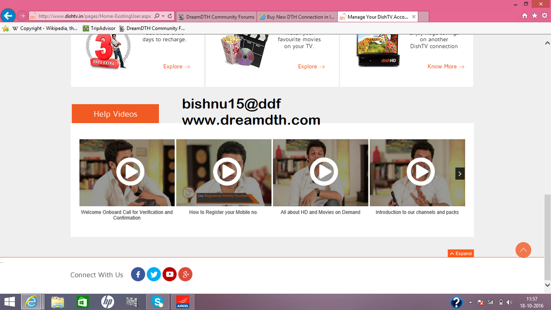Click the orange scroll-to-top circle button
Viewport: 551px width, 310px height.
click(523, 250)
